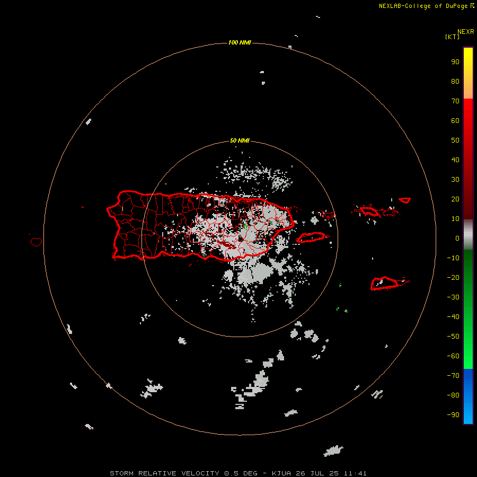The width and height of the screenshot is (477, 477).
Task: Click the -50 label on velocity scale
Action: tap(453, 337)
